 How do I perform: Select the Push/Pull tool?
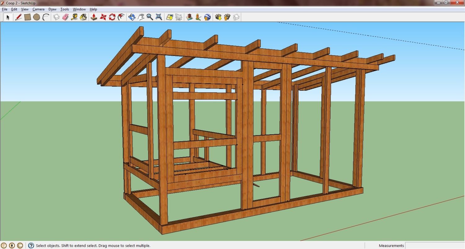[x=94, y=17]
